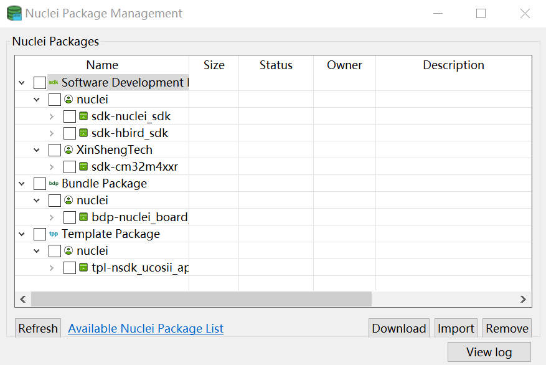Enable the tpl-nsdk_ucosii checkbox
This screenshot has width=546, height=365.
70,268
